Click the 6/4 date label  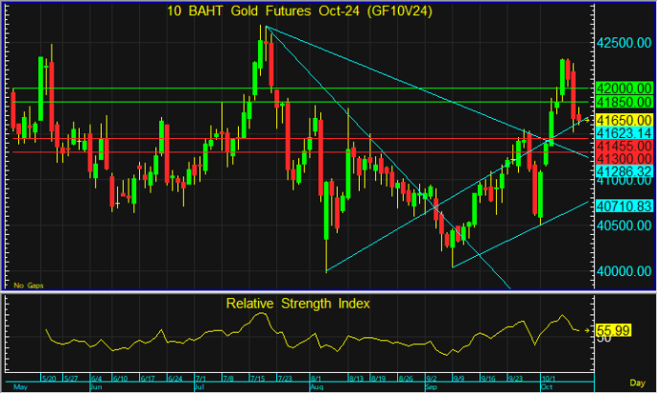pyautogui.click(x=97, y=379)
